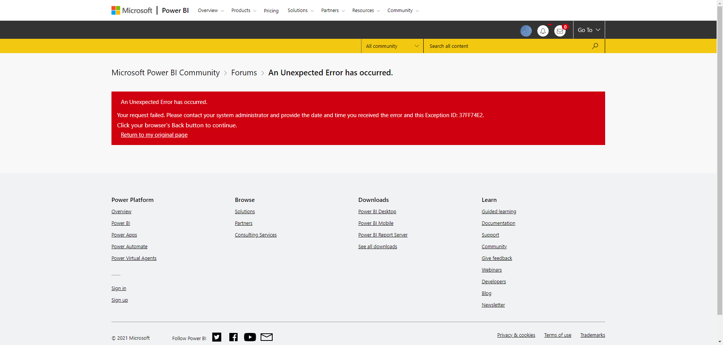Click the Sign in link
Screen dimensions: 723x345
coord(119,289)
